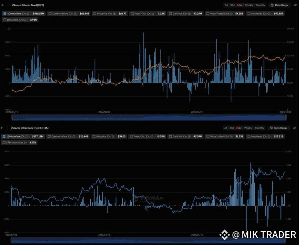Click the IBIT timeline range bar
The image size is (299, 245).
point(149,118)
